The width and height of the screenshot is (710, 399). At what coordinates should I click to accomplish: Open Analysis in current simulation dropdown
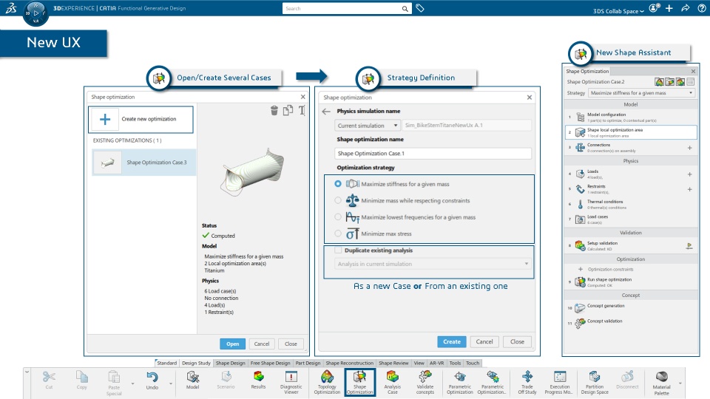tap(433, 264)
